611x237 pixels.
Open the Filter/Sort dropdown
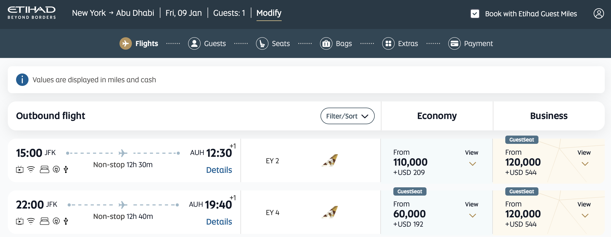pyautogui.click(x=347, y=116)
